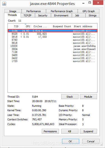
Task: Click the Cycles value 5,808,671,960,603
Action: click(43, 124)
